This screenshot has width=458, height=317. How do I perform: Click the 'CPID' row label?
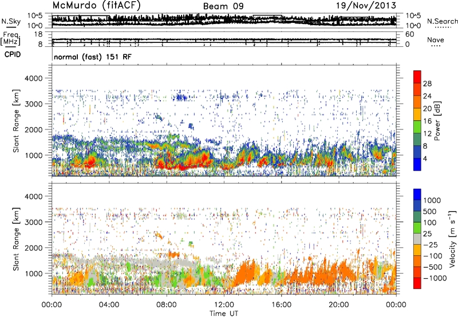[x=13, y=54]
